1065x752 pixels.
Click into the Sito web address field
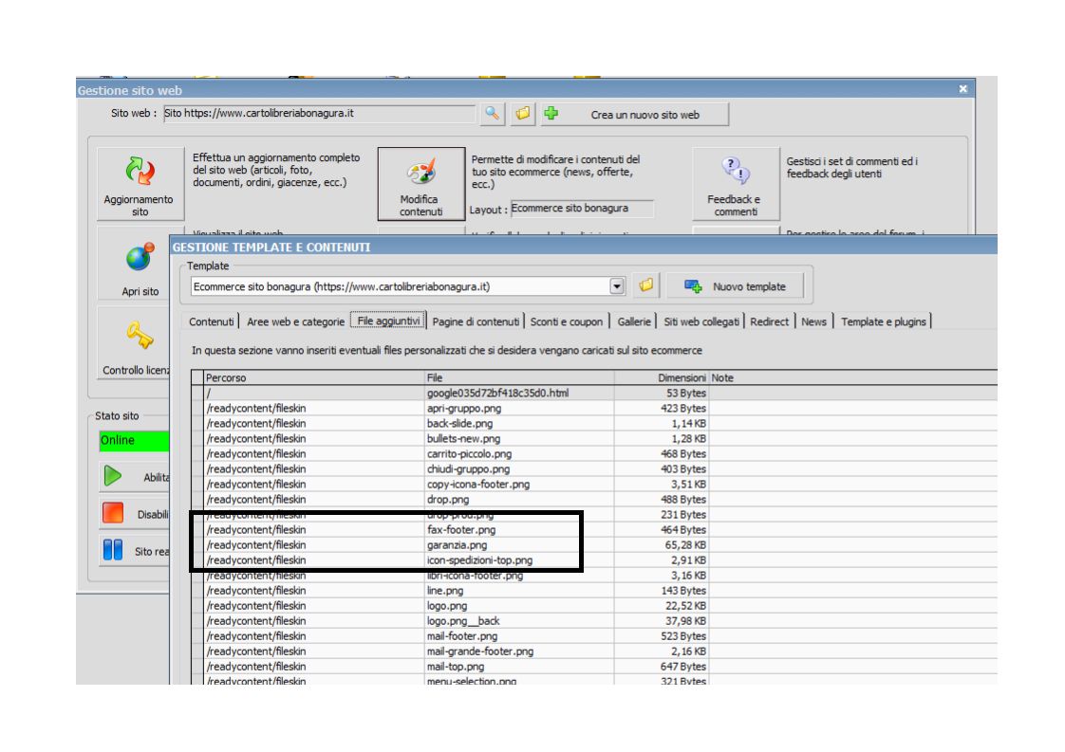(319, 114)
